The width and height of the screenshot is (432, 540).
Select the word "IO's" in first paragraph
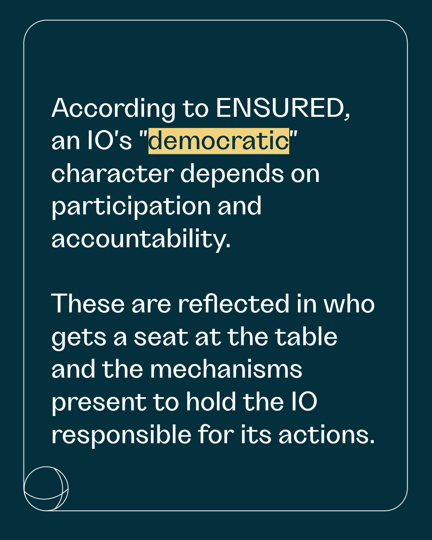click(109, 141)
